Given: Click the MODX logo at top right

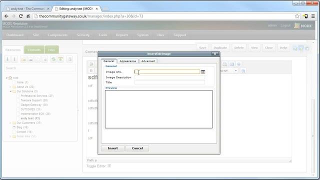Looking at the screenshot, I should click(303, 25).
